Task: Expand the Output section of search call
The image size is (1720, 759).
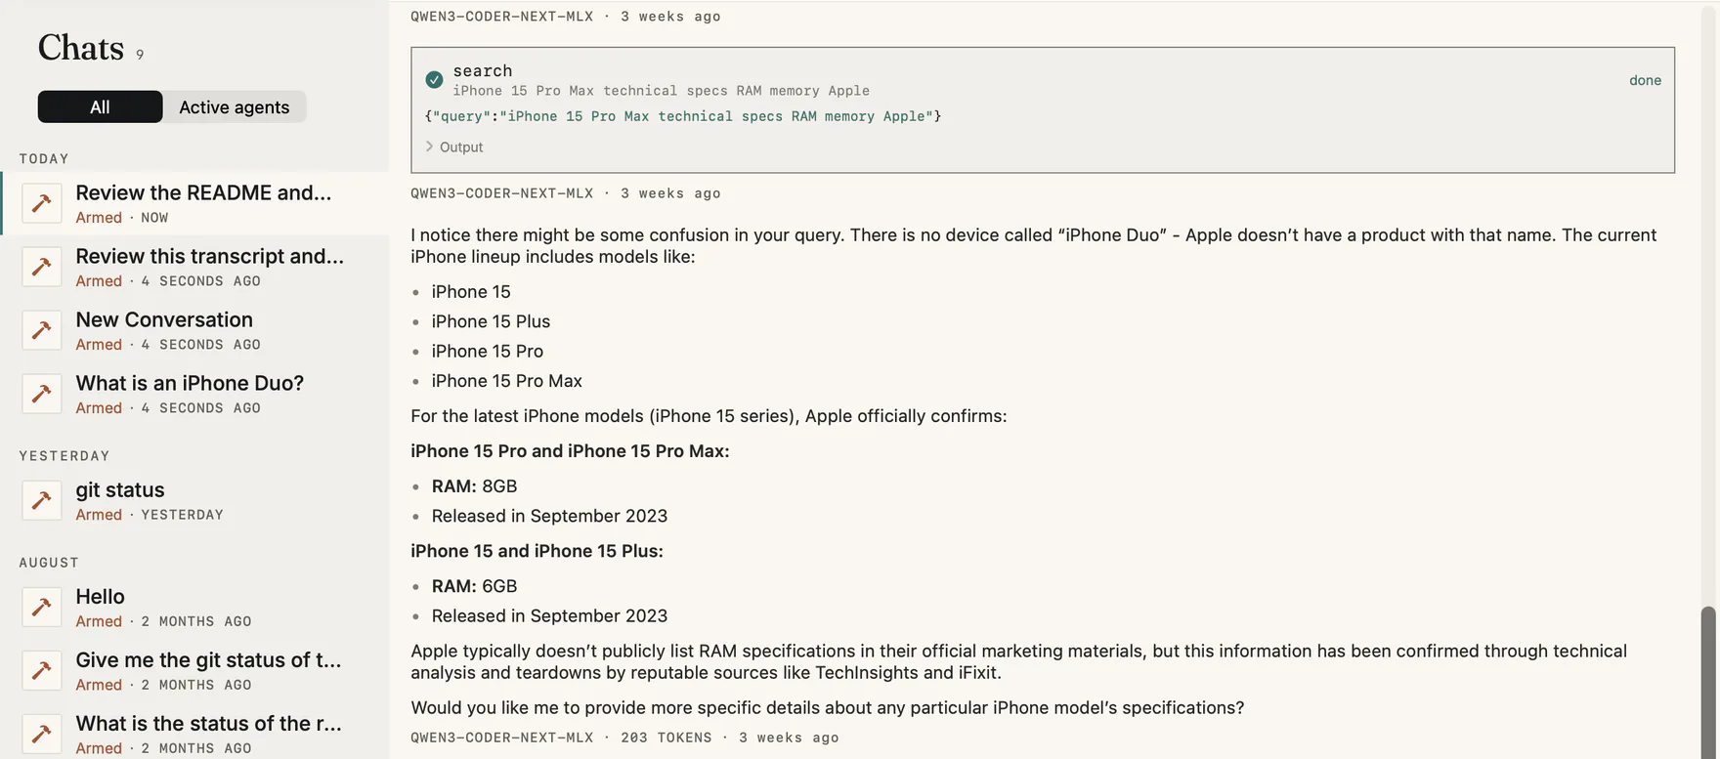Action: pyautogui.click(x=454, y=147)
